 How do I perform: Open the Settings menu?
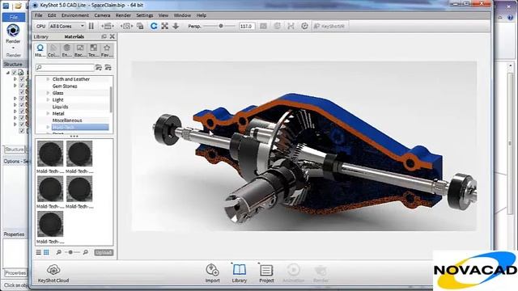145,15
